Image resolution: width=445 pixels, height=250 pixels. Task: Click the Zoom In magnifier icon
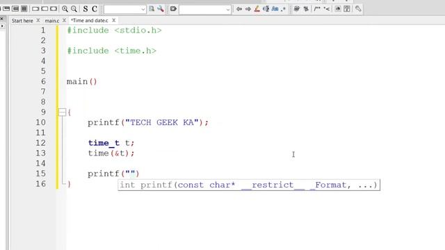pyautogui.click(x=65, y=9)
